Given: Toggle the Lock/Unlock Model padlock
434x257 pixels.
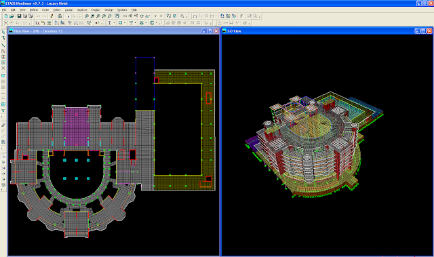Looking at the screenshot, I should 60,16.
